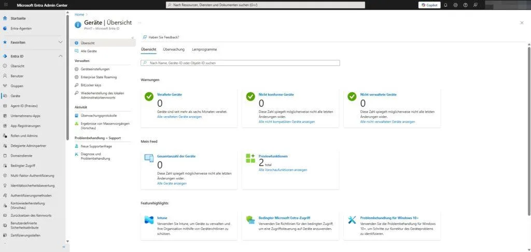Click the feedback icon in top bar
Screen dimensions: 531x252
click(475, 5)
